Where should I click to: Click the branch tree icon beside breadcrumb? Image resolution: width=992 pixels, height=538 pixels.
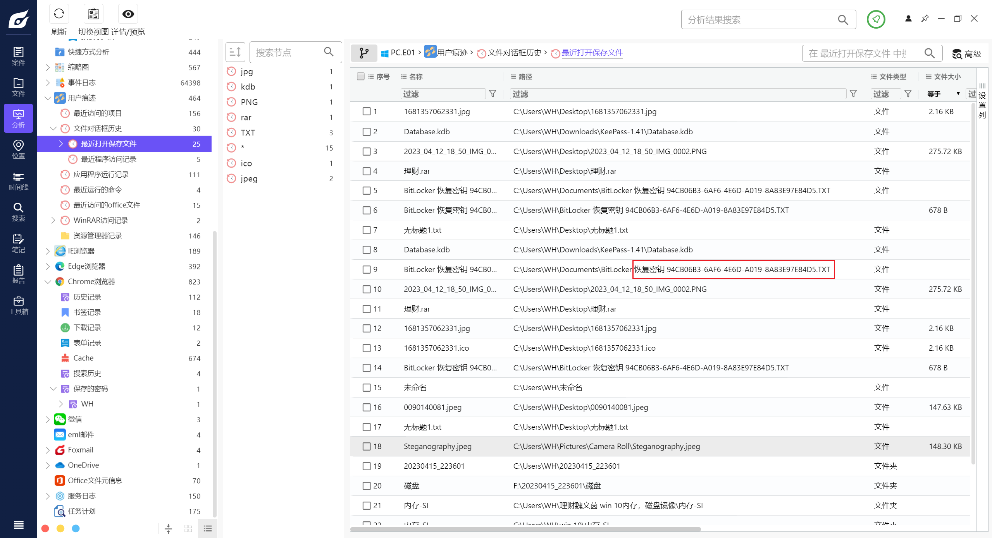click(364, 53)
